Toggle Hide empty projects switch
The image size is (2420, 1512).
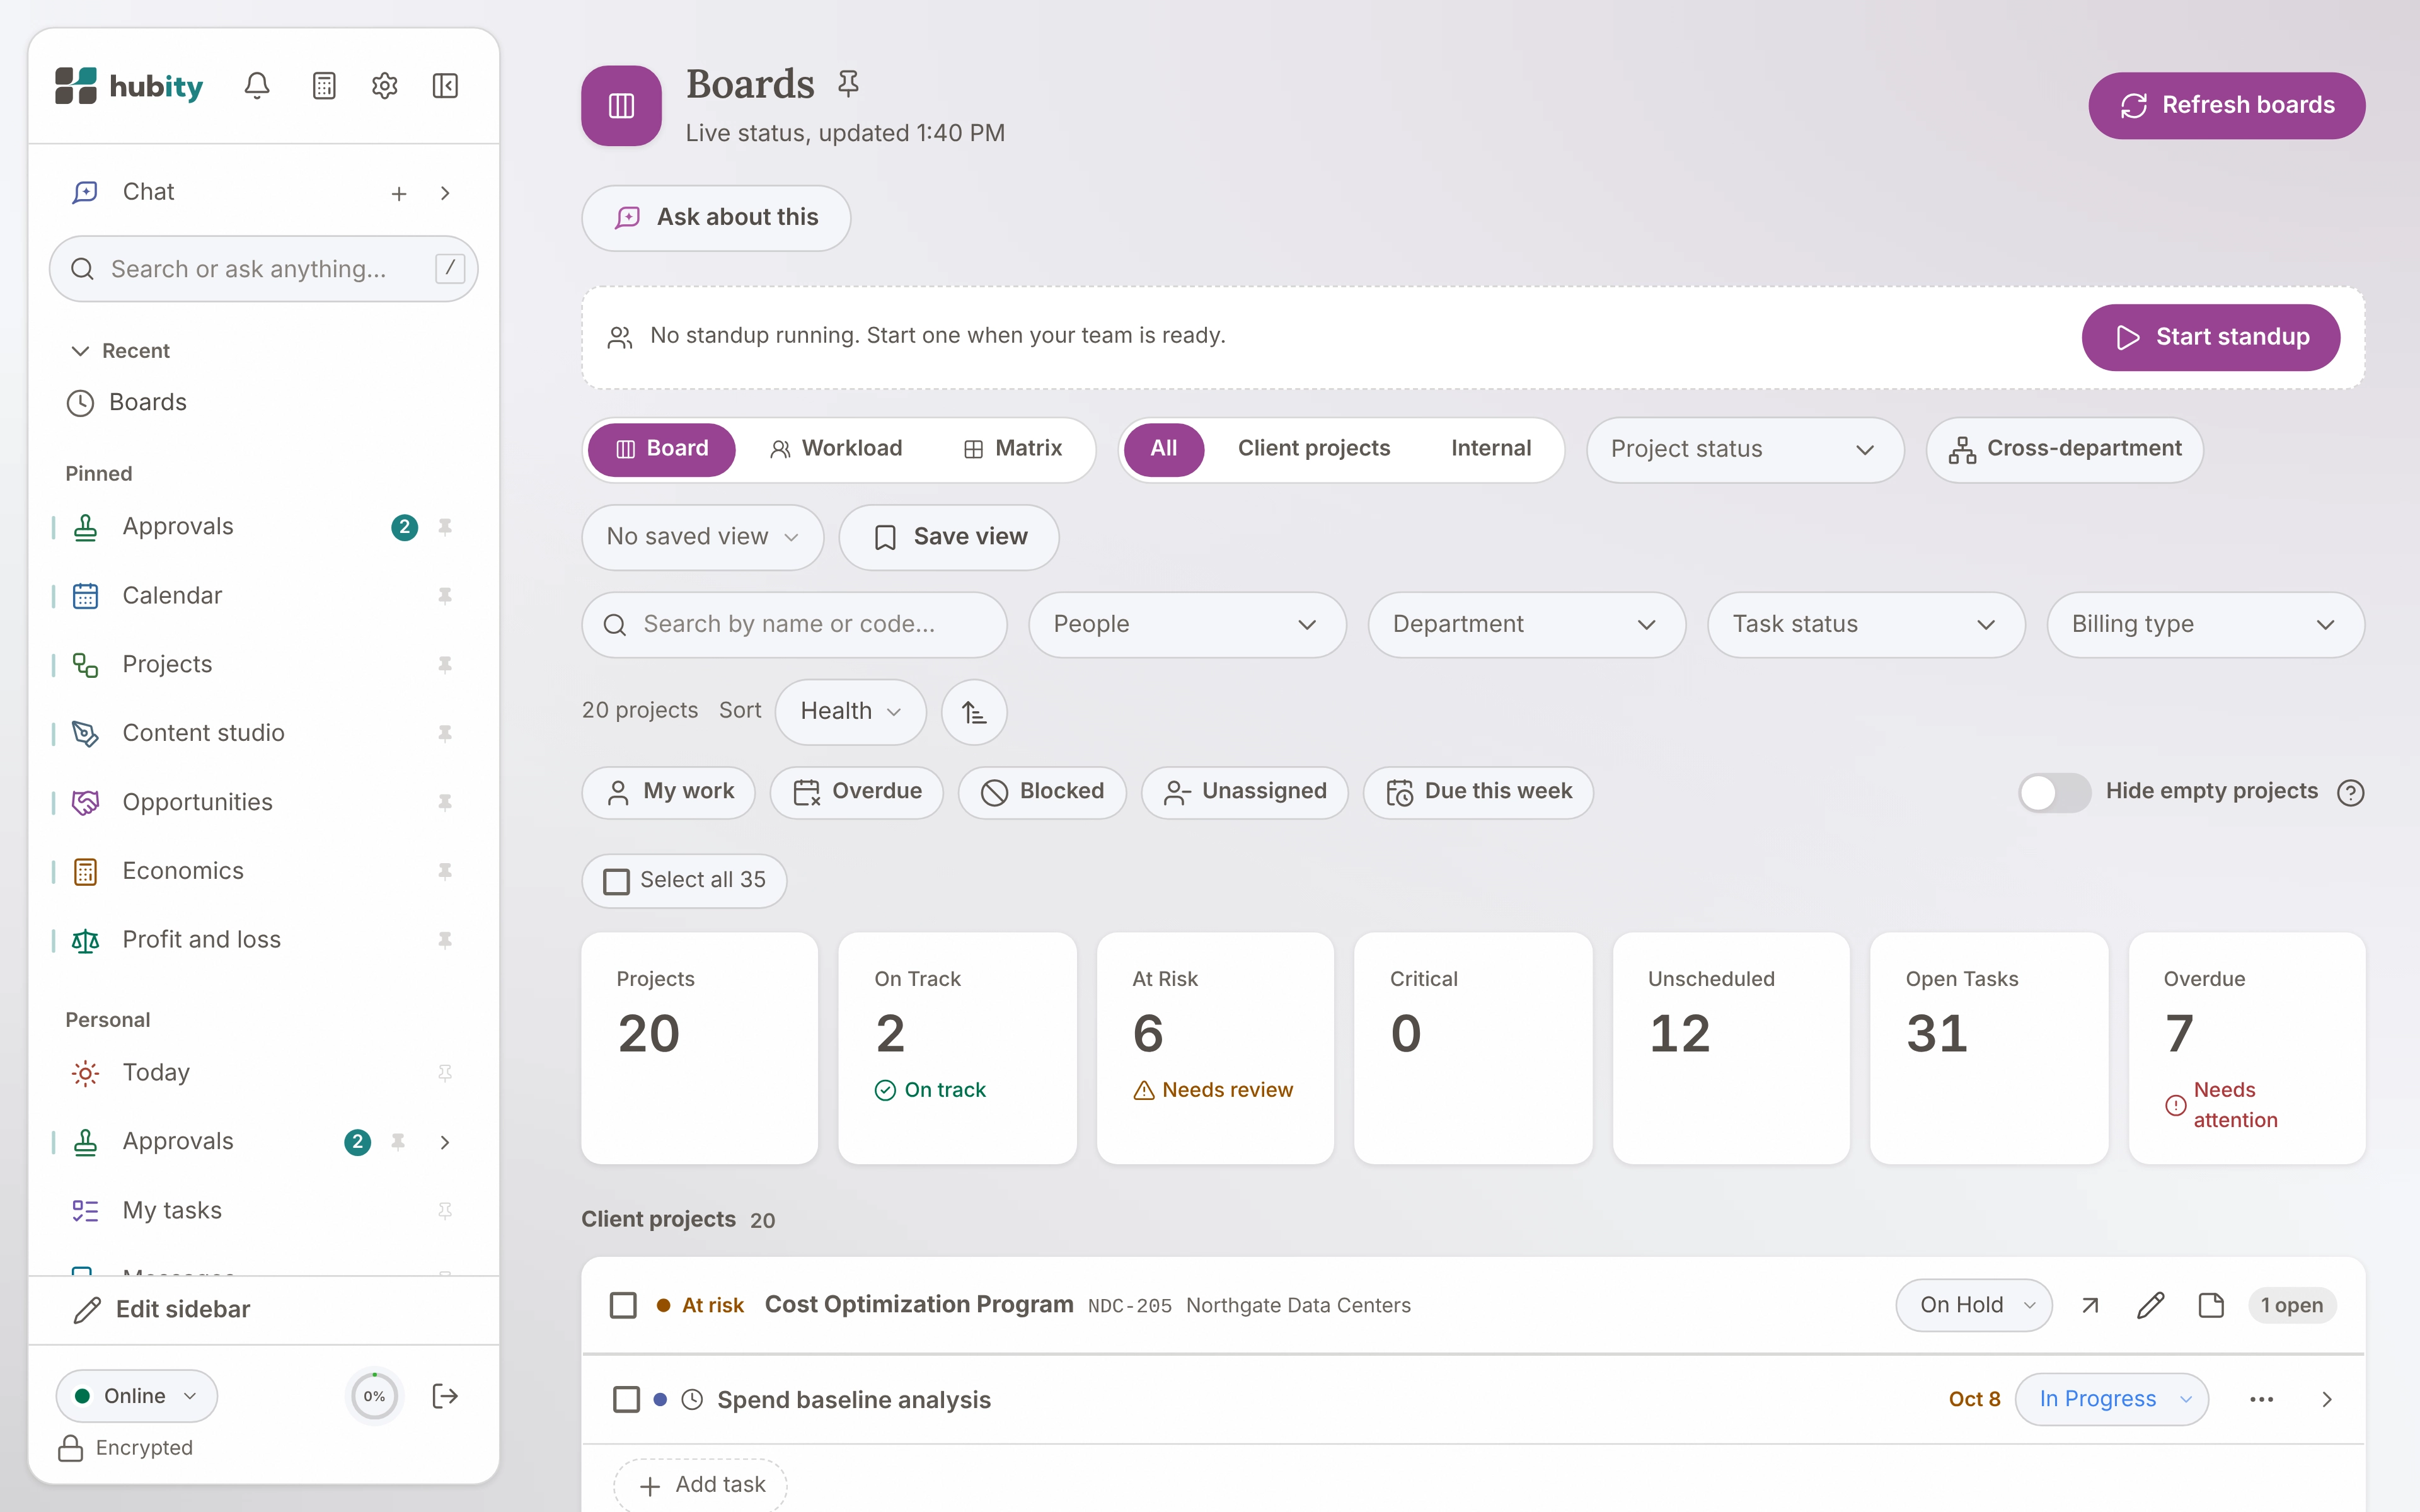[2054, 792]
